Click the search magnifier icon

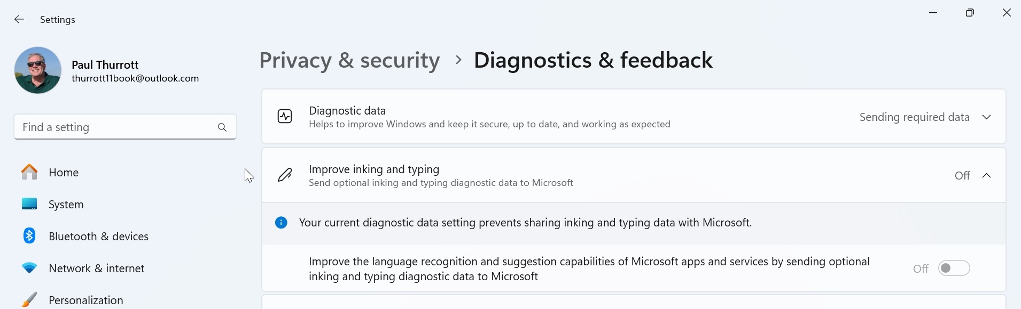pyautogui.click(x=222, y=127)
